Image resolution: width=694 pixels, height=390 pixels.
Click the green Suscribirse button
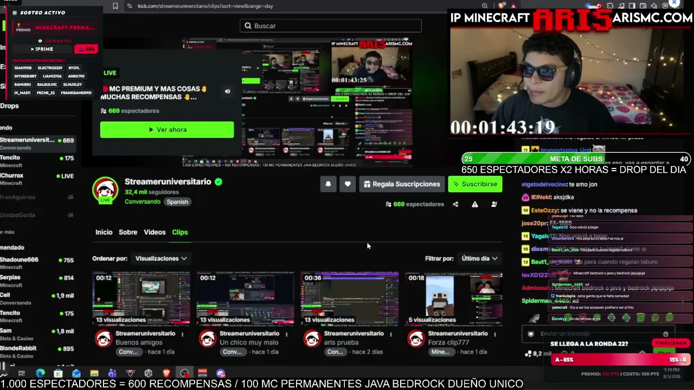(x=475, y=184)
